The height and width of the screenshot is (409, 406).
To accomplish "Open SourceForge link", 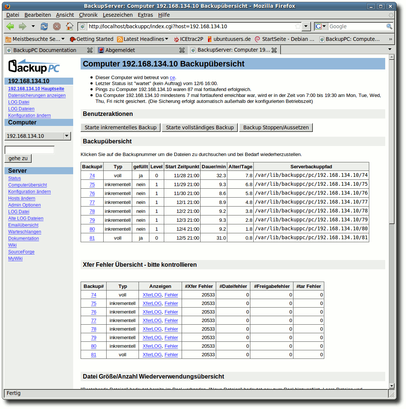I will 21,252.
